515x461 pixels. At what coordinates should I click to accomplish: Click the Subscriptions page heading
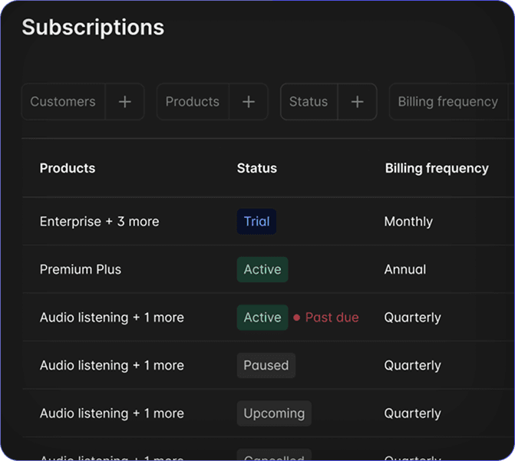tap(93, 28)
